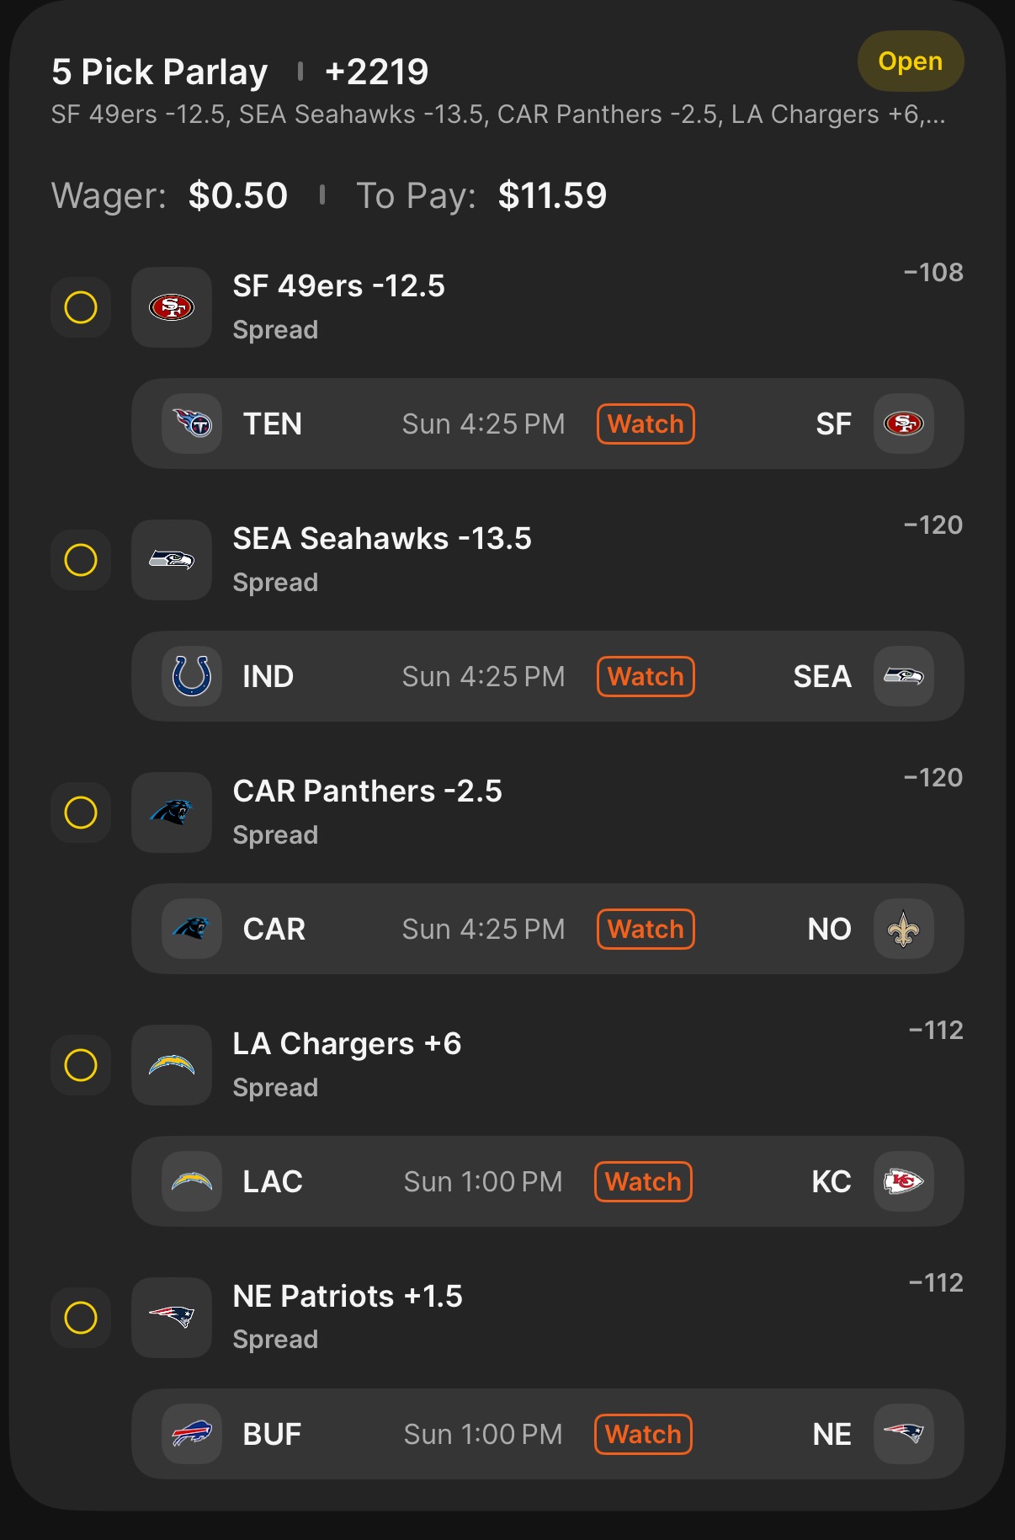
Task: Click the Chiefs logo next to KC
Action: tap(903, 1181)
